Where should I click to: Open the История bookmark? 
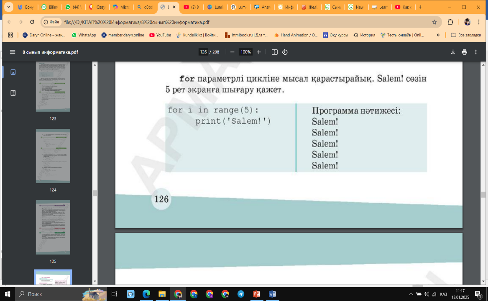coord(364,35)
